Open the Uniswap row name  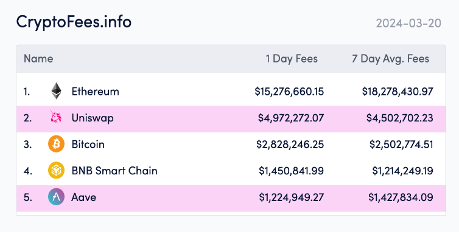[93, 118]
